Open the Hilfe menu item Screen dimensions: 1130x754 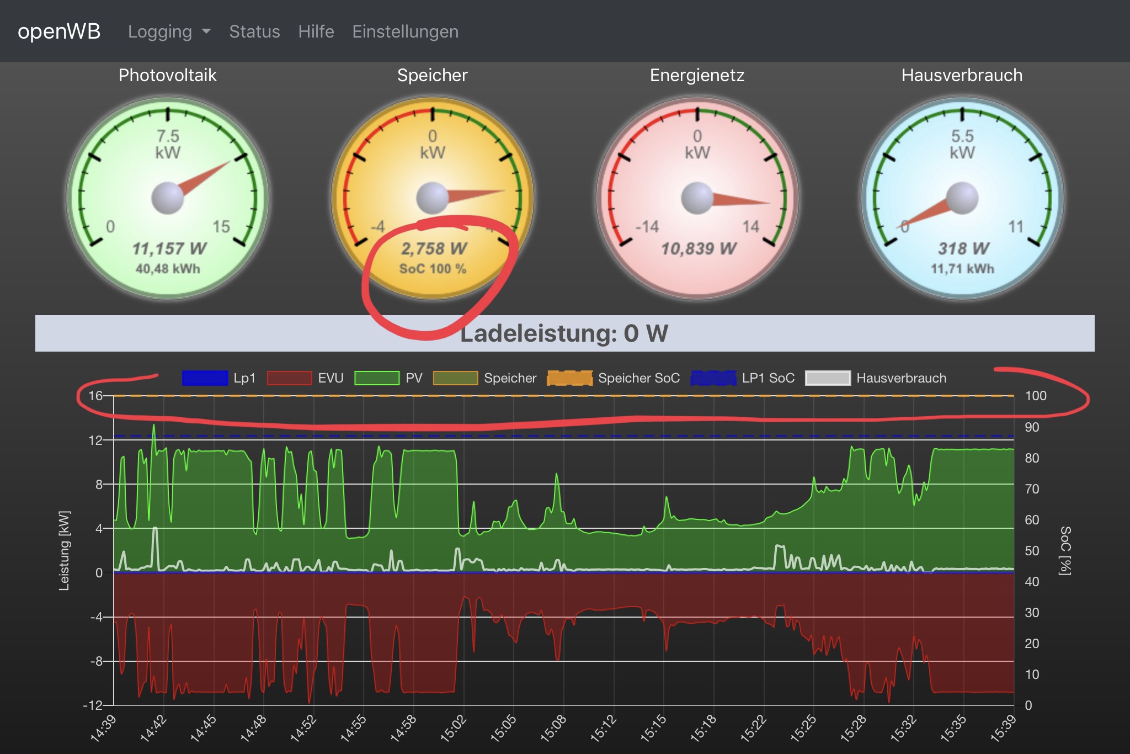tap(316, 31)
